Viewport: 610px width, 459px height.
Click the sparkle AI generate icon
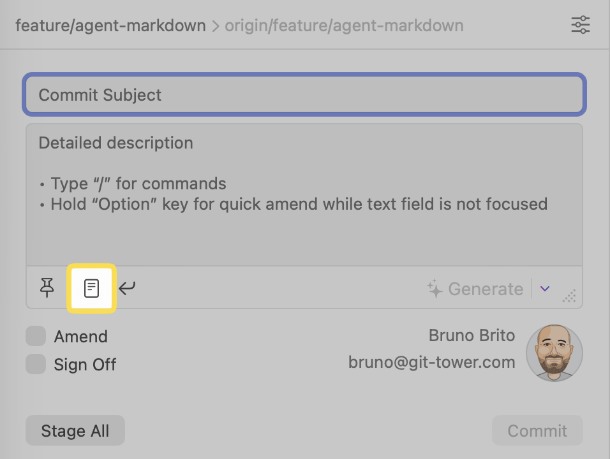[x=435, y=289]
